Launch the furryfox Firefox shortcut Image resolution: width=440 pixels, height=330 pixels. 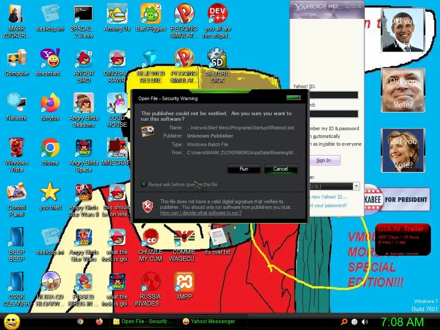coord(50,107)
